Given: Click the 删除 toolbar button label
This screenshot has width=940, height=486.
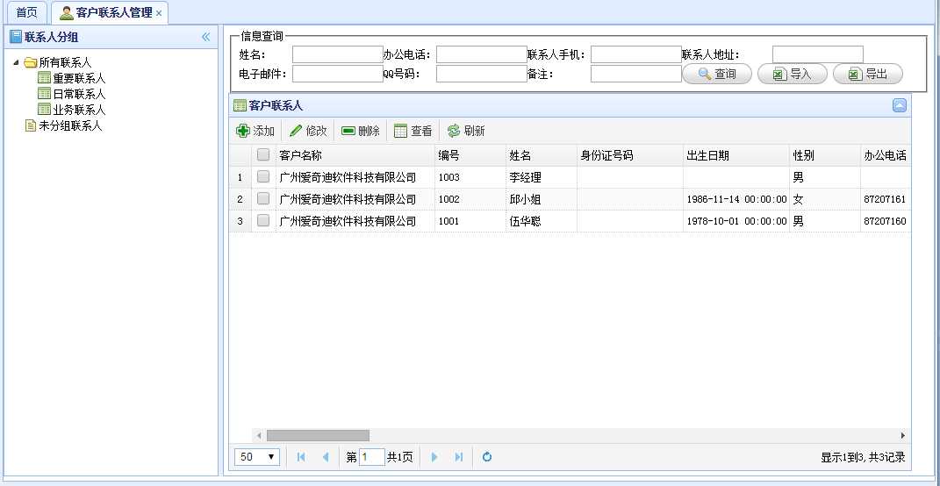Looking at the screenshot, I should tap(370, 131).
